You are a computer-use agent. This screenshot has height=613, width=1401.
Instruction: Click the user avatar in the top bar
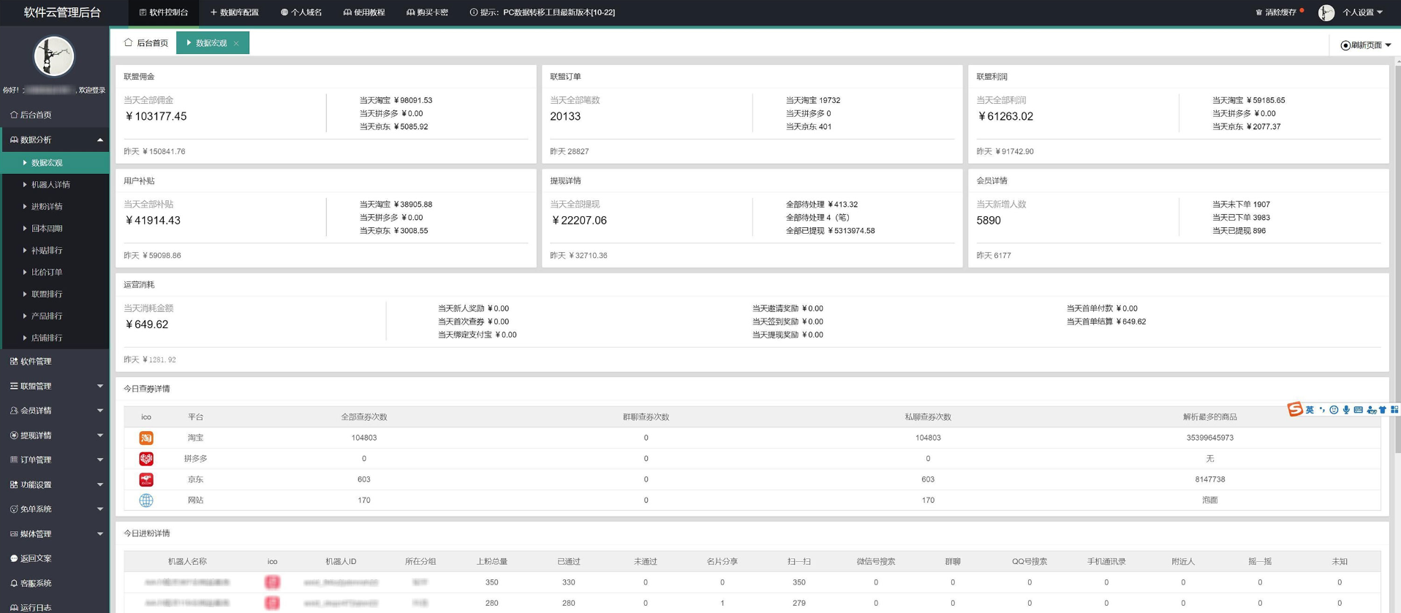click(1326, 12)
